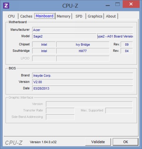Click the Chipset vendor field Intel
142x149 pixels.
coord(44,45)
